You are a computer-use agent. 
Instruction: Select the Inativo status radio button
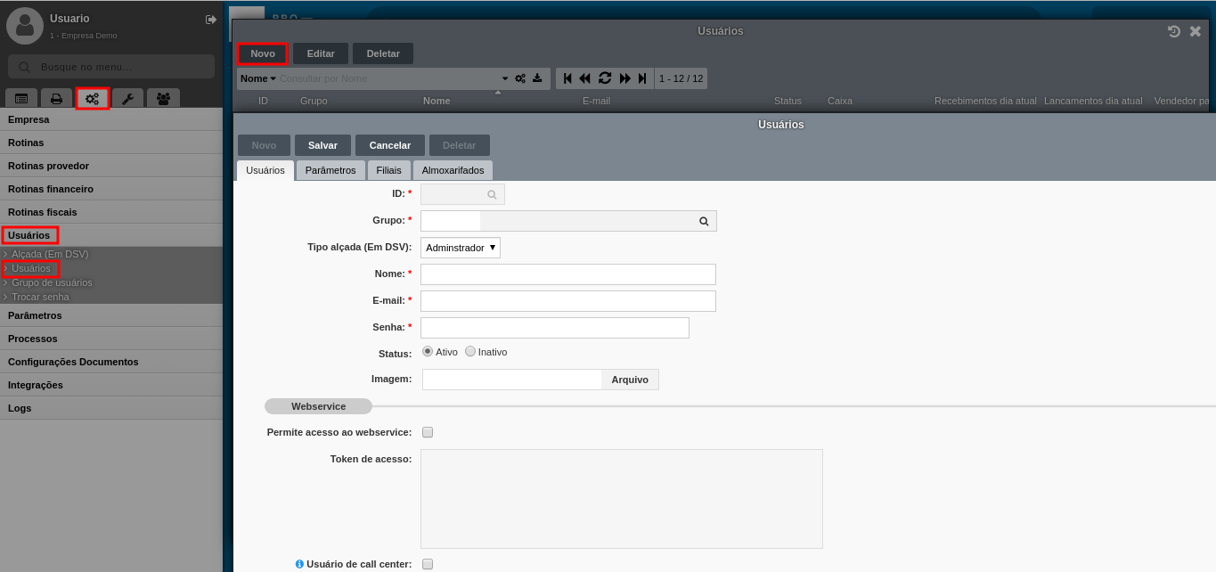tap(470, 352)
